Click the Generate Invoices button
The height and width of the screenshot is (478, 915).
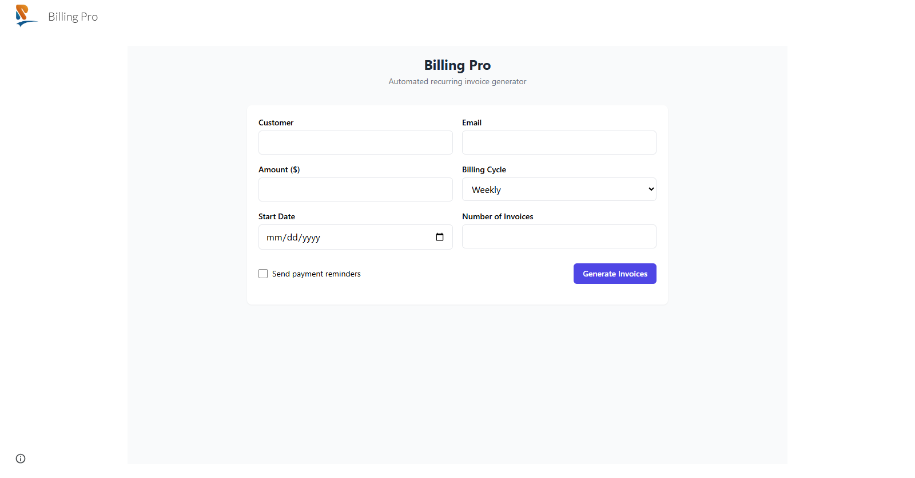point(615,274)
